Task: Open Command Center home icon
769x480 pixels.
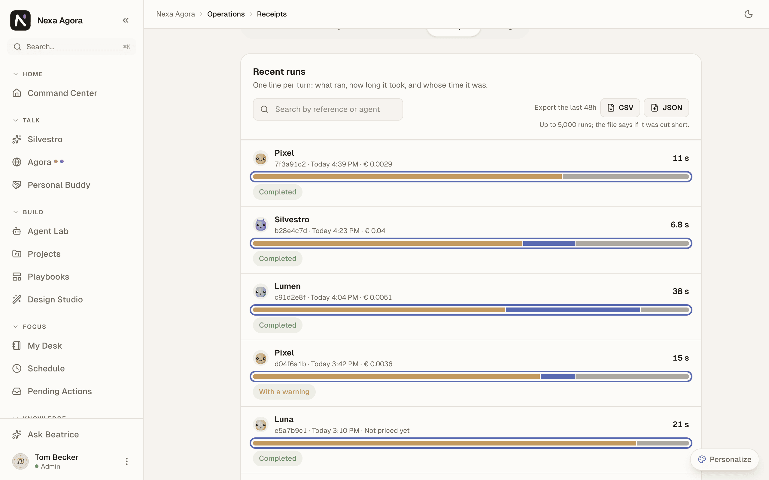Action: coord(17,93)
